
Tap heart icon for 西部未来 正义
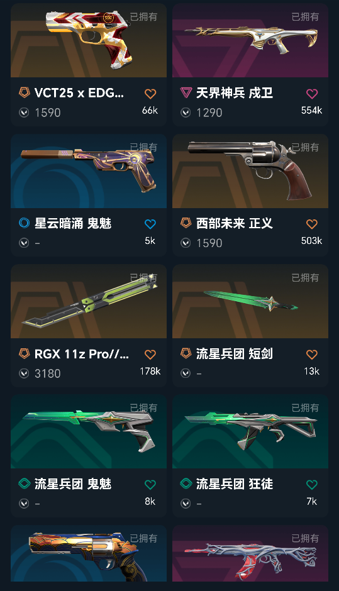point(312,224)
